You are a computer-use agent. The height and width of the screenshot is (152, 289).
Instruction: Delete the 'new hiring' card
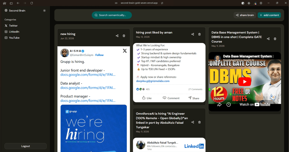coord(124,36)
